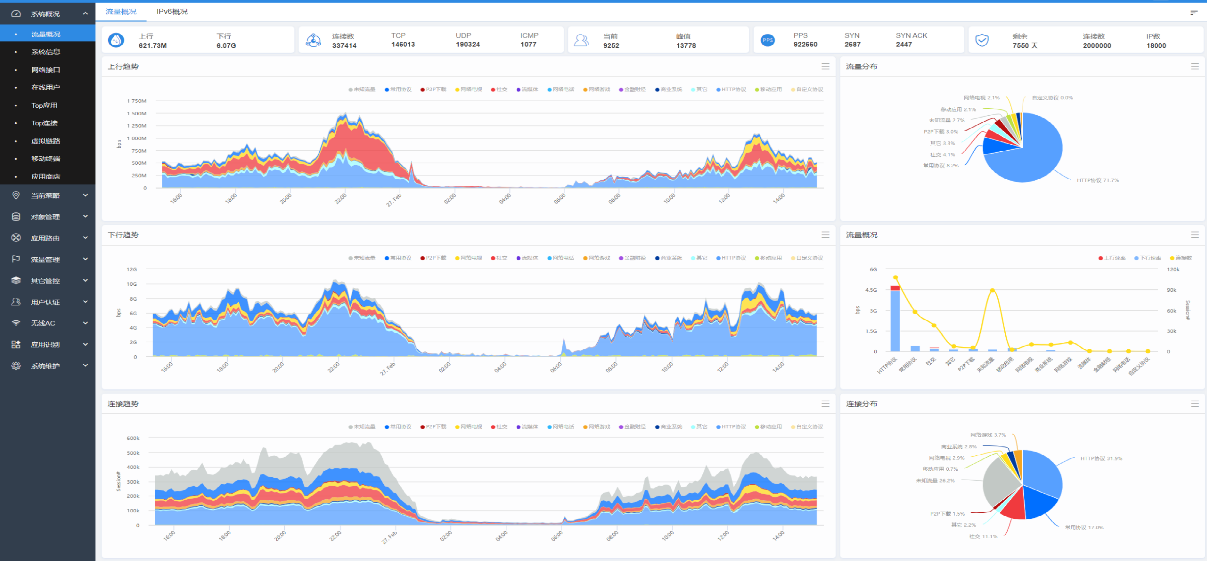1207x561 pixels.
Task: Open the 上行趋势 chart hamburger menu
Action: [825, 66]
